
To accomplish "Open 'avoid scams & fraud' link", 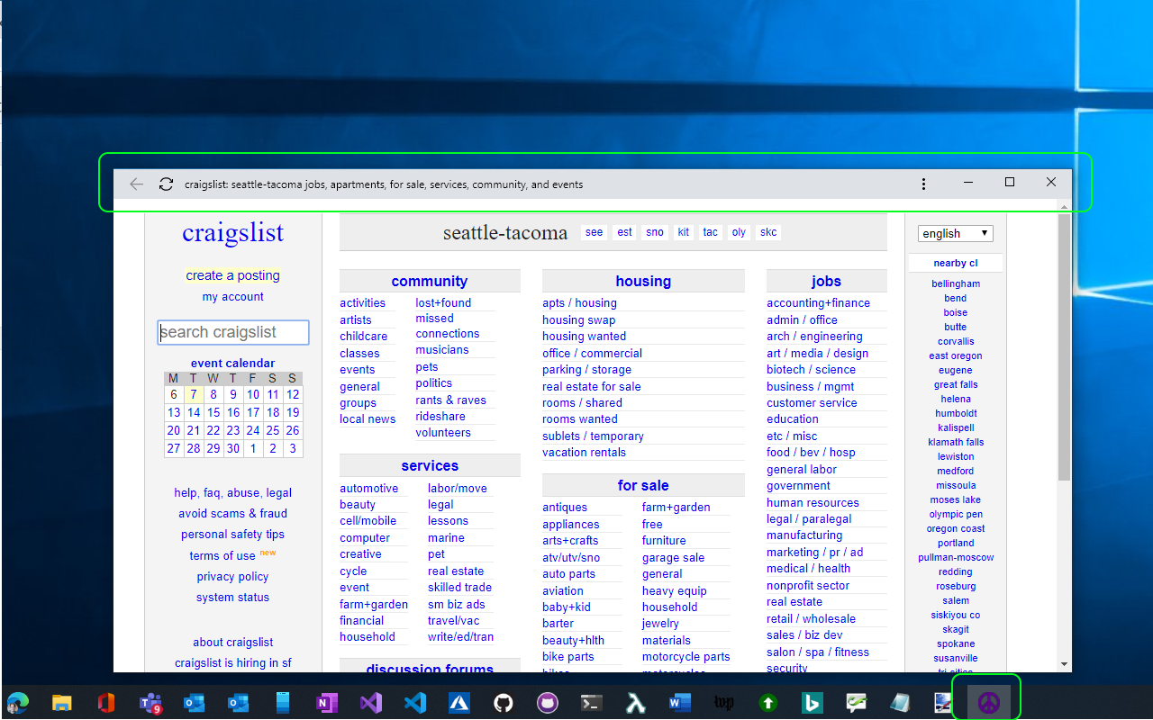I will point(233,514).
